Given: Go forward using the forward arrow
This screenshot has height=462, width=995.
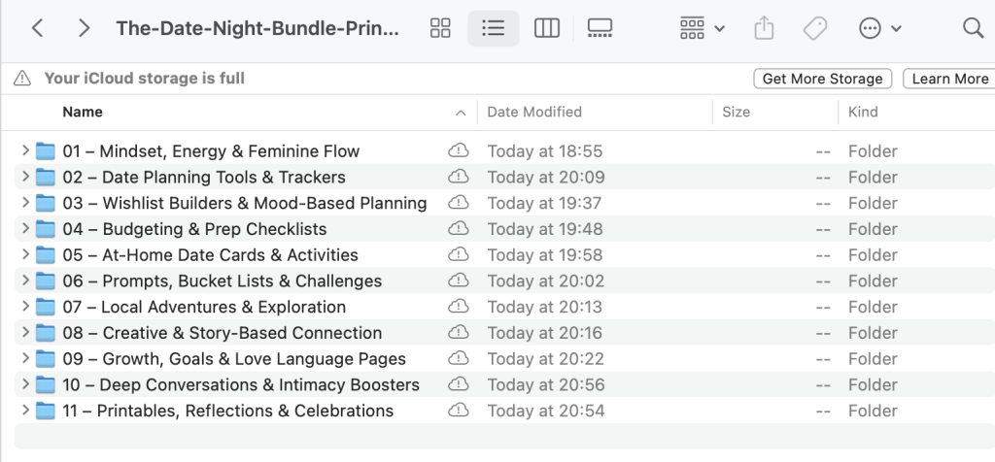Looking at the screenshot, I should (84, 28).
